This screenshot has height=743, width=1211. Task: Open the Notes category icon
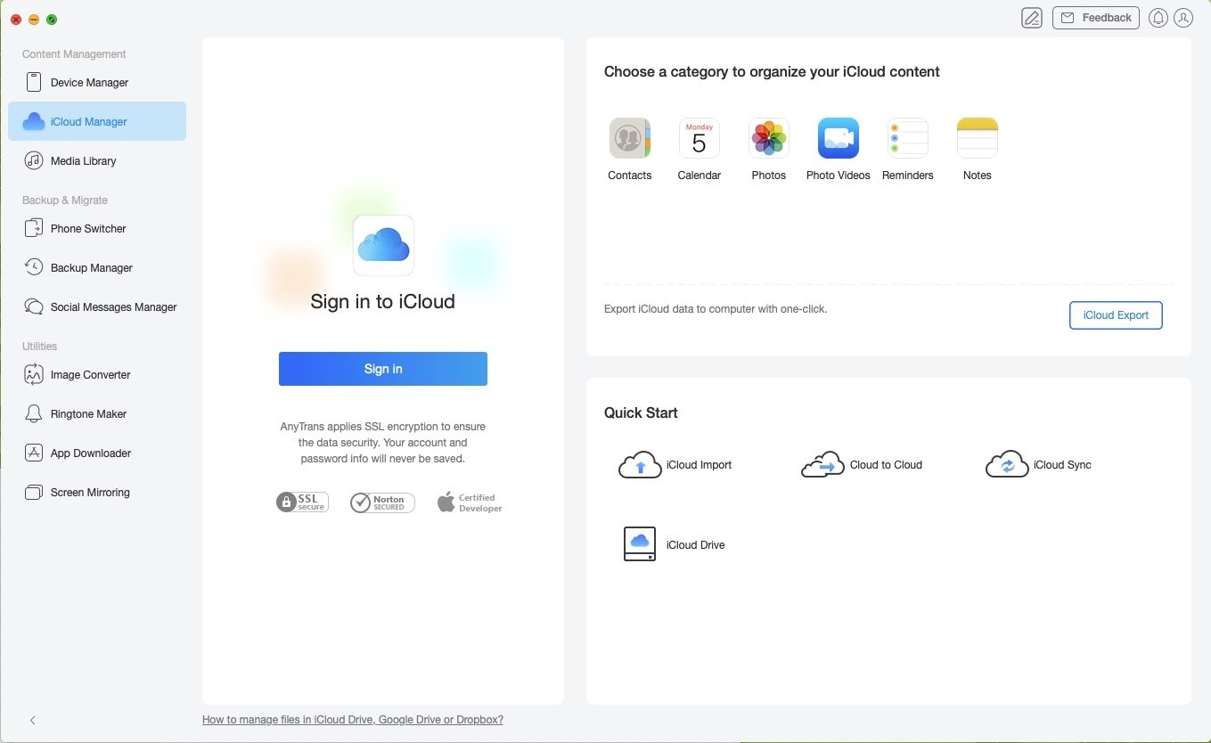pyautogui.click(x=978, y=138)
